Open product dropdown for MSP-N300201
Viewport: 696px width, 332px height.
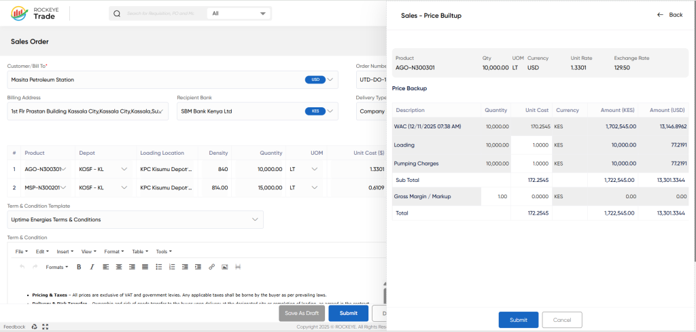[64, 187]
